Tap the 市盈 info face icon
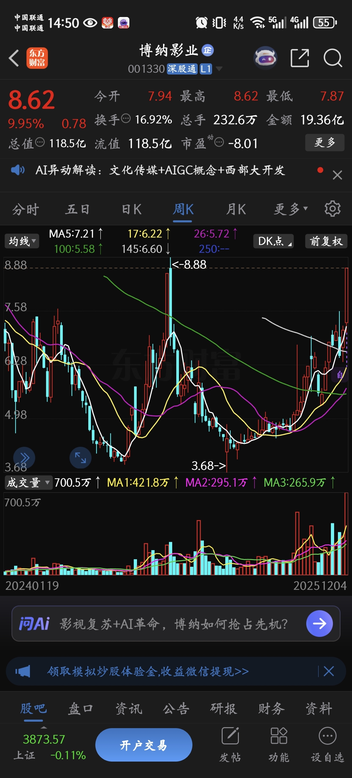The height and width of the screenshot is (778, 352). tap(219, 142)
